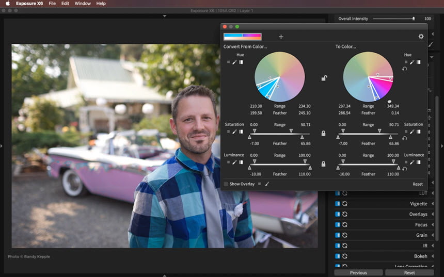
Task: Click the left dock arrow at screen edge
Action: [2, 146]
